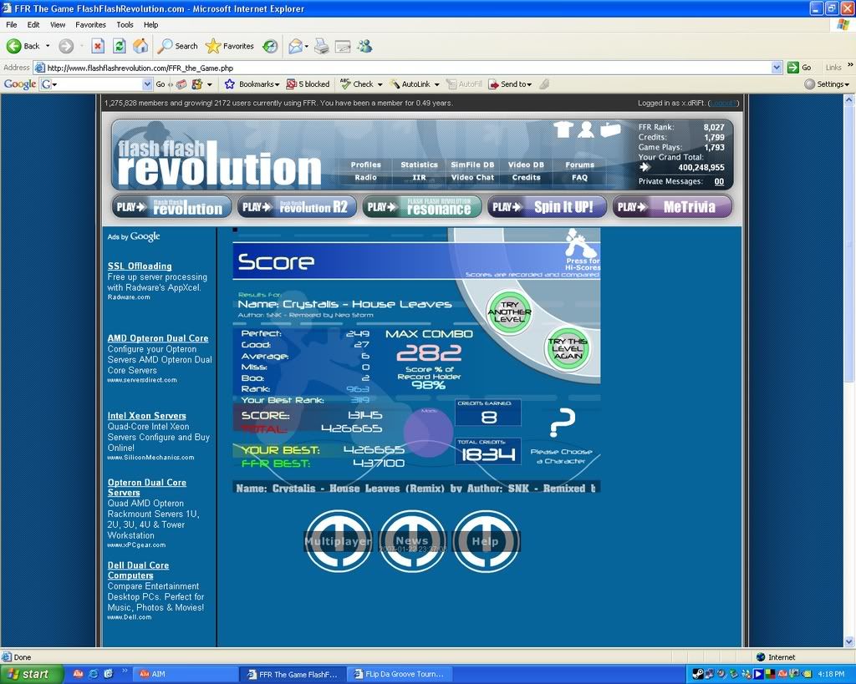Open the Favorites menu in the menu bar

coord(90,25)
